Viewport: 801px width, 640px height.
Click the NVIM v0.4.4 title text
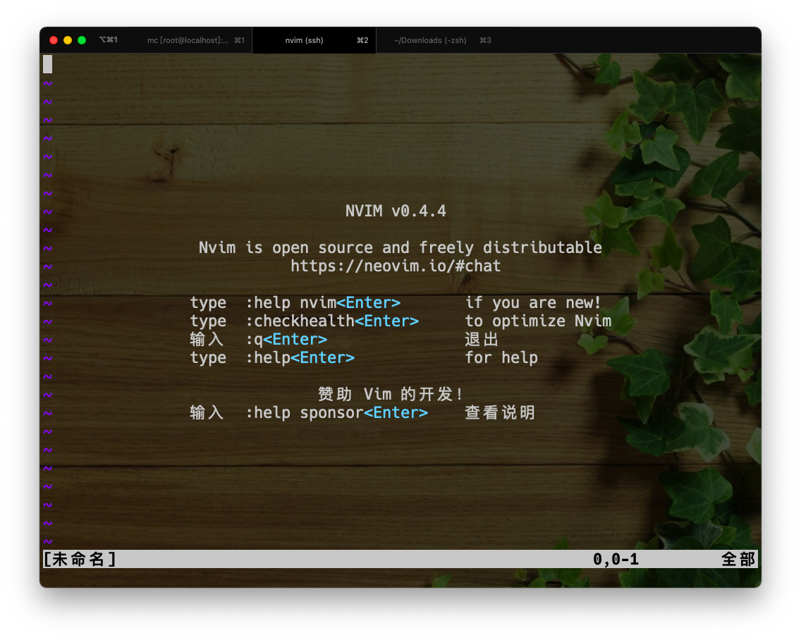[396, 211]
